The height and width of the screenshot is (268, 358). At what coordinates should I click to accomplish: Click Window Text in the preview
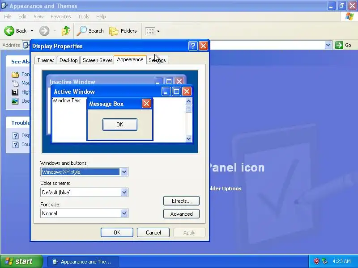click(x=66, y=100)
